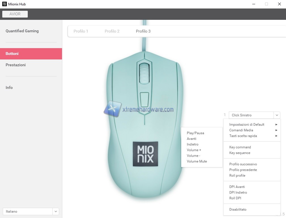Switch to Profilo 1 tab
Screen dimensions: 286x218
[x=81, y=31]
